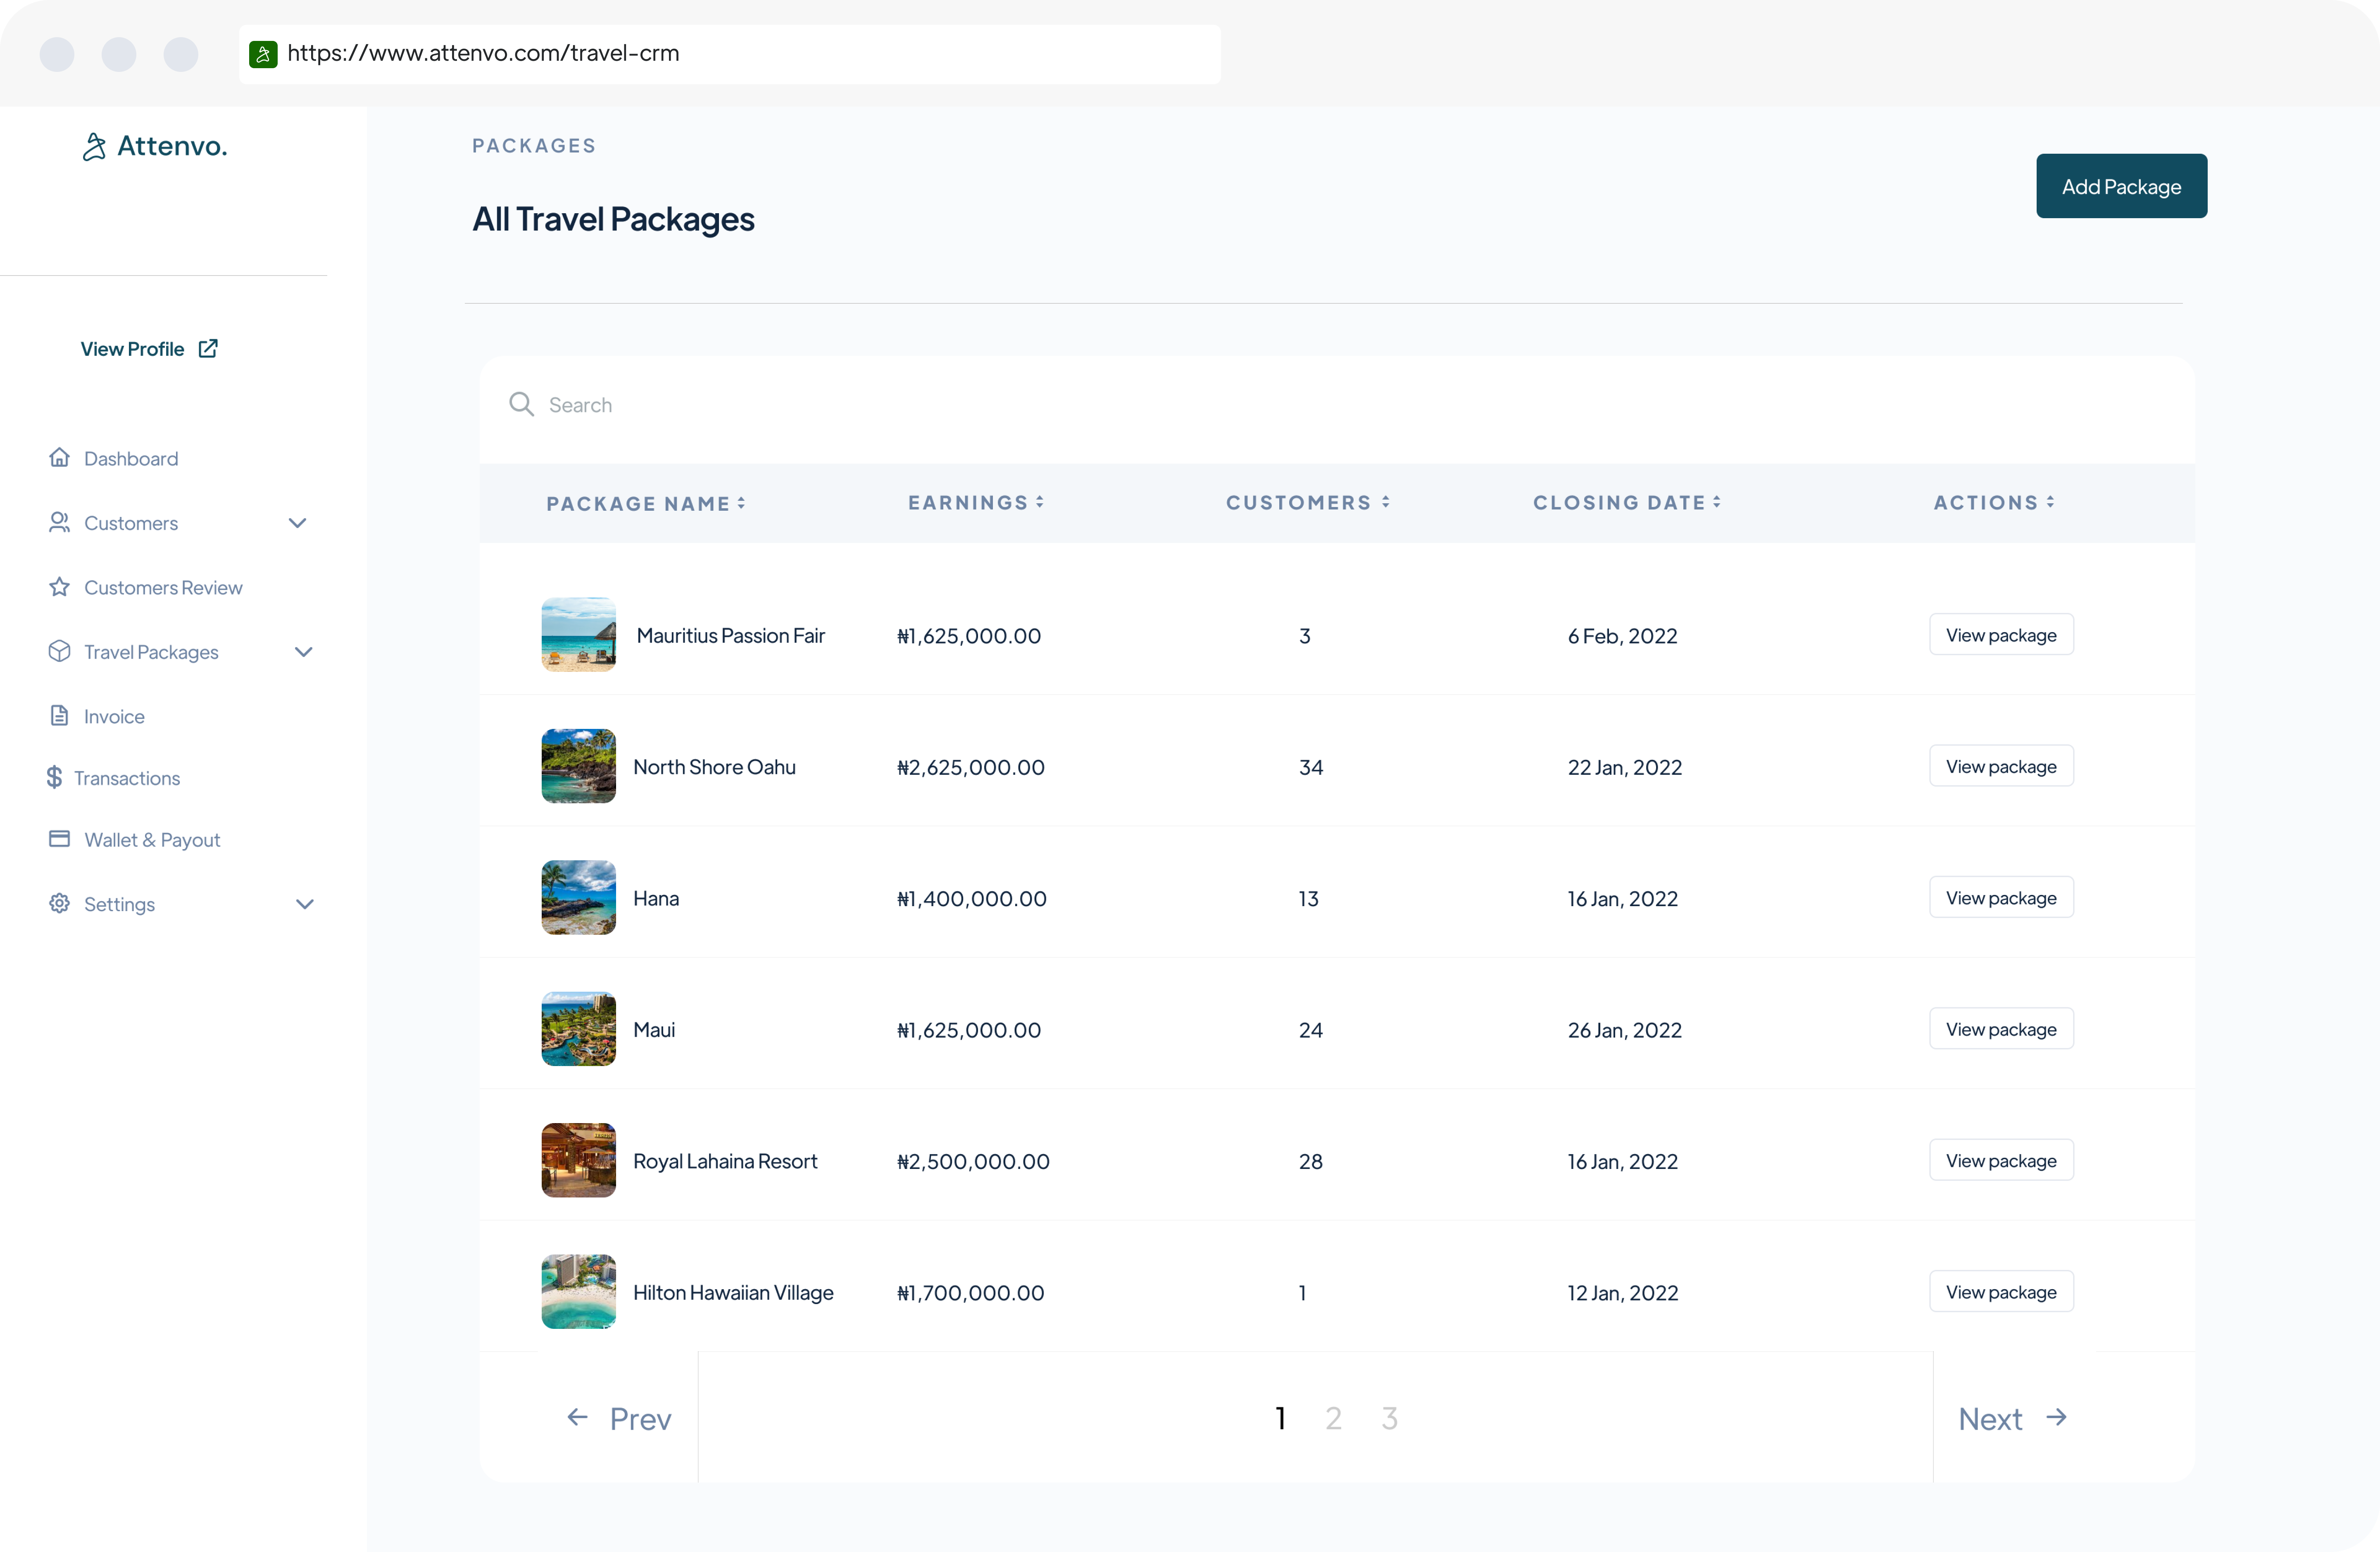Viewport: 2380px width, 1552px height.
Task: Click the 6 Feb, 2022 closing date
Action: point(1622,636)
